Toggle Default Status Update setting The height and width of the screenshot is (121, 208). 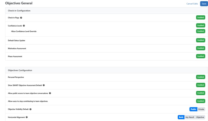pyautogui.click(x=200, y=40)
